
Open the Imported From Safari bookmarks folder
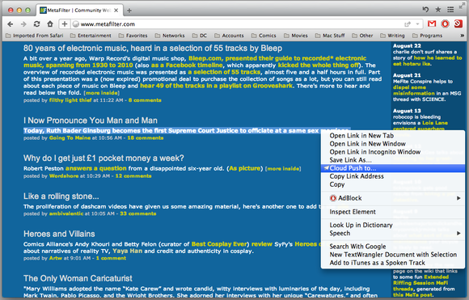click(35, 36)
